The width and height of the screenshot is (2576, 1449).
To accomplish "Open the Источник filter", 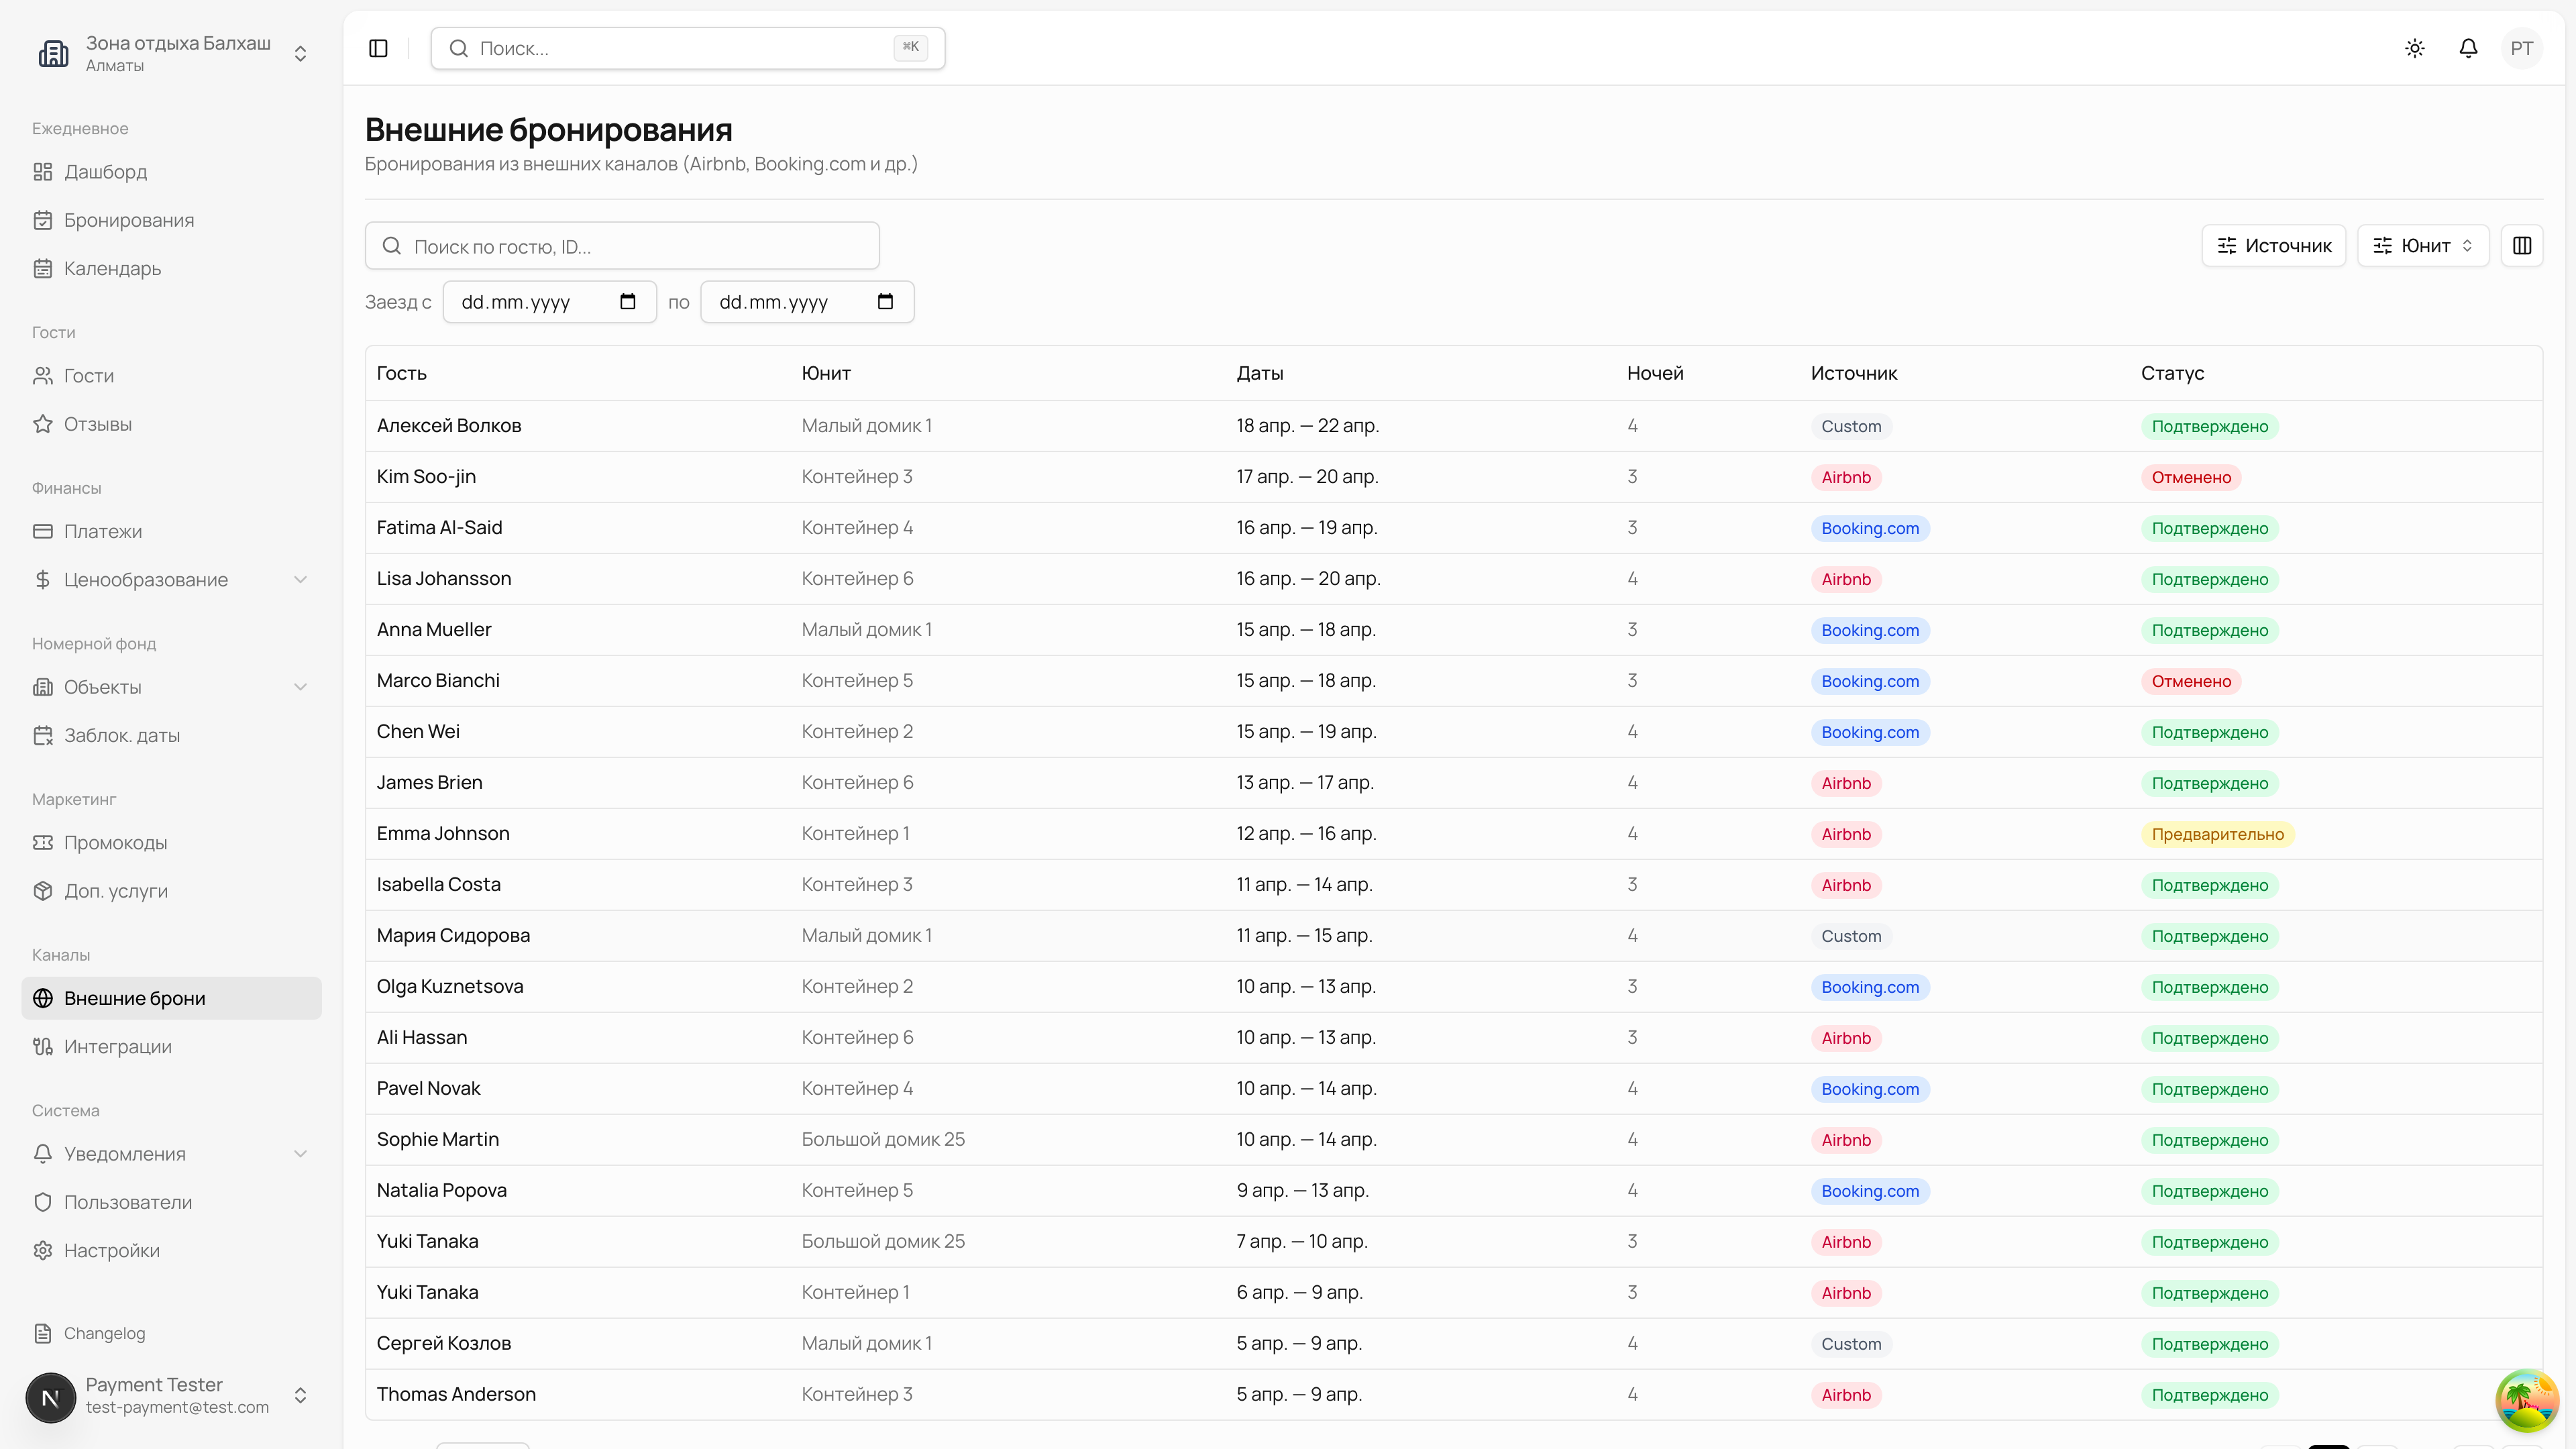I will pos(2273,246).
